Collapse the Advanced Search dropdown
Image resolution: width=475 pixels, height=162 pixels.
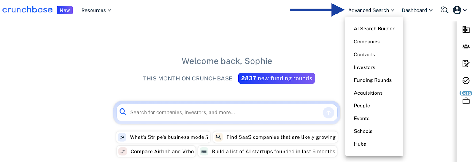[371, 10]
